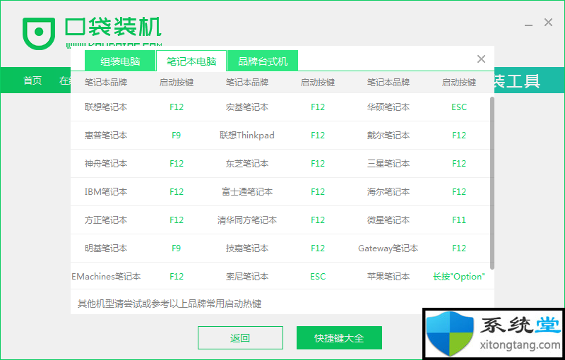Image resolution: width=565 pixels, height=360 pixels.
Task: Select the 富士通笔记本 brand cell
Action: pos(247,191)
